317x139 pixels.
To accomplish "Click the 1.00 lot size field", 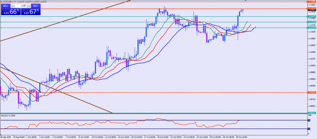I will click(21, 6).
